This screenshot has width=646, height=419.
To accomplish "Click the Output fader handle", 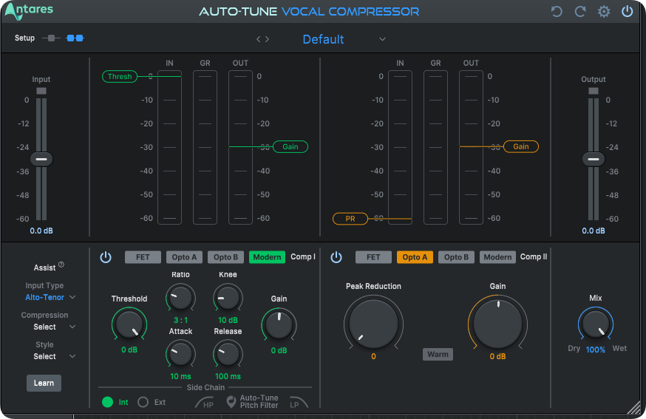I will point(594,159).
